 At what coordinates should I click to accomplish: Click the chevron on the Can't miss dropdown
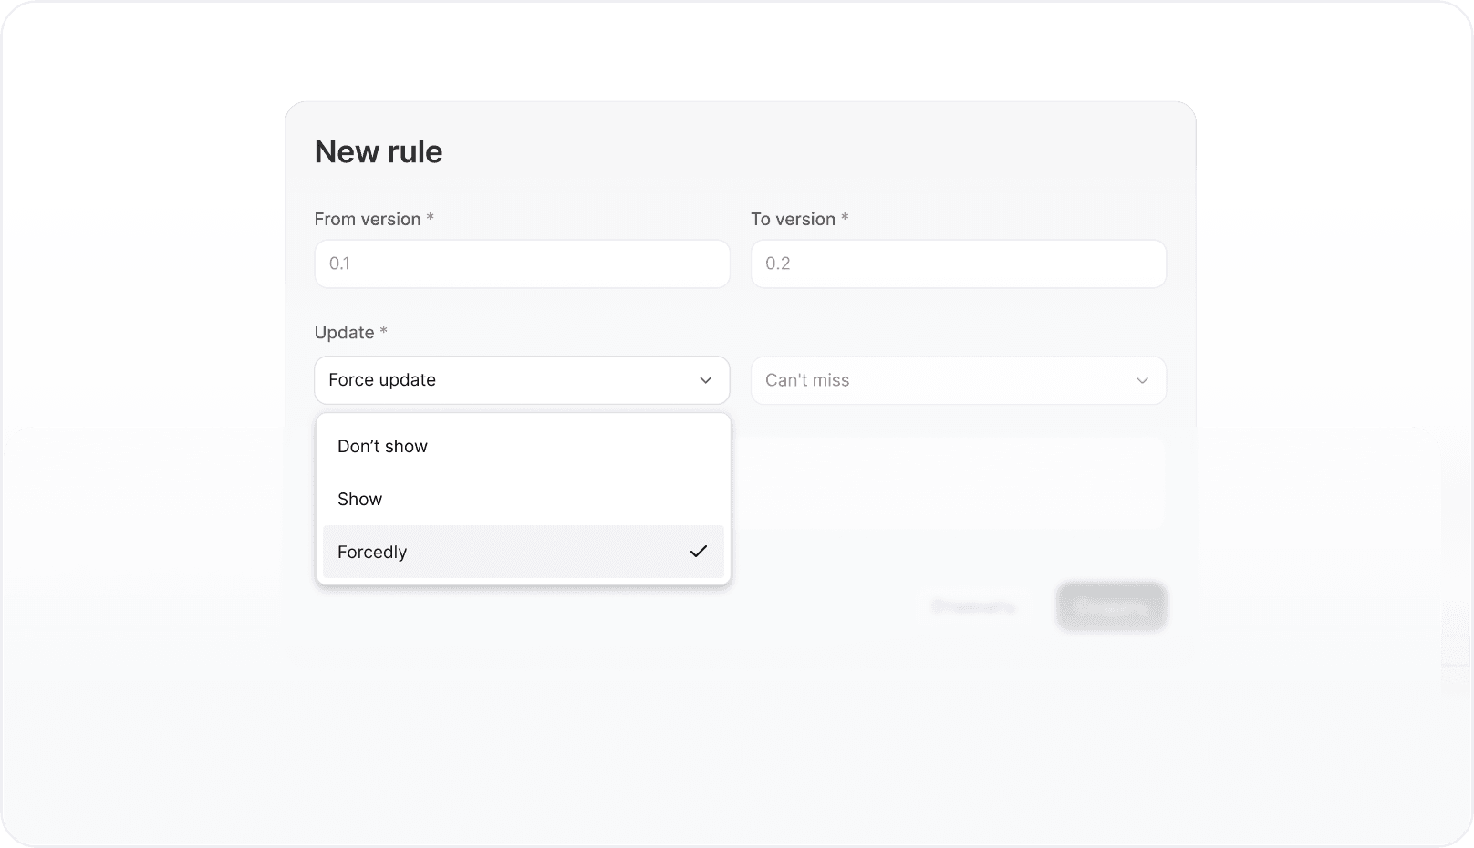click(x=1141, y=380)
